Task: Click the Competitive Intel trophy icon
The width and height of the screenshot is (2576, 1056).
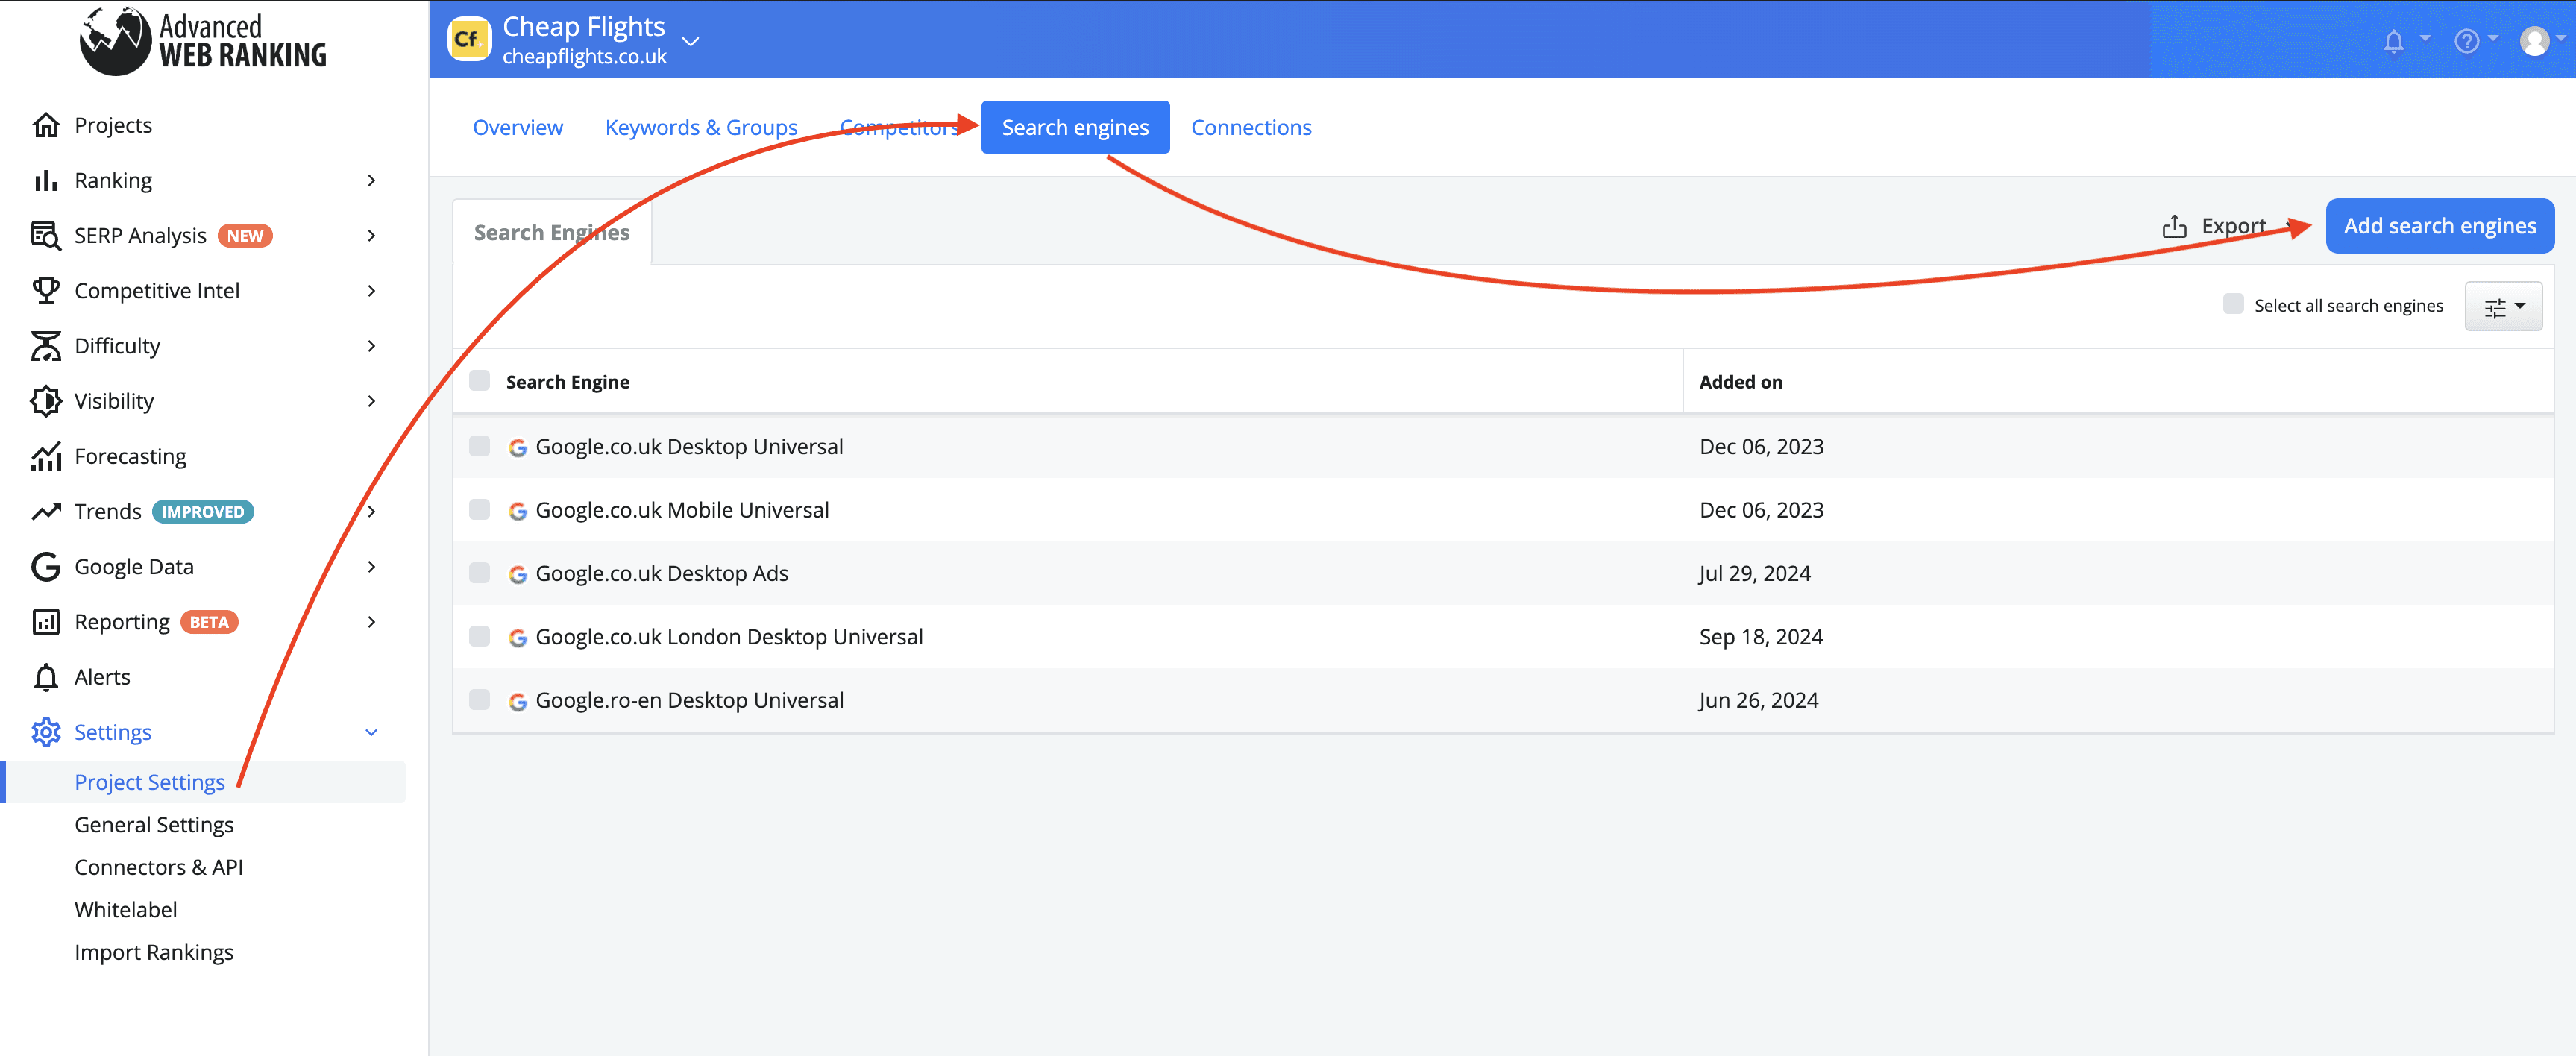Action: click(x=46, y=290)
